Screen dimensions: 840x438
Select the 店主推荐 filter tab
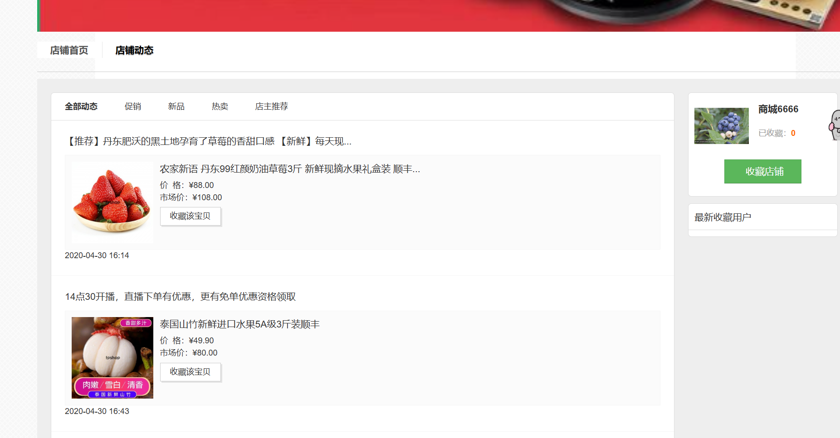click(272, 106)
